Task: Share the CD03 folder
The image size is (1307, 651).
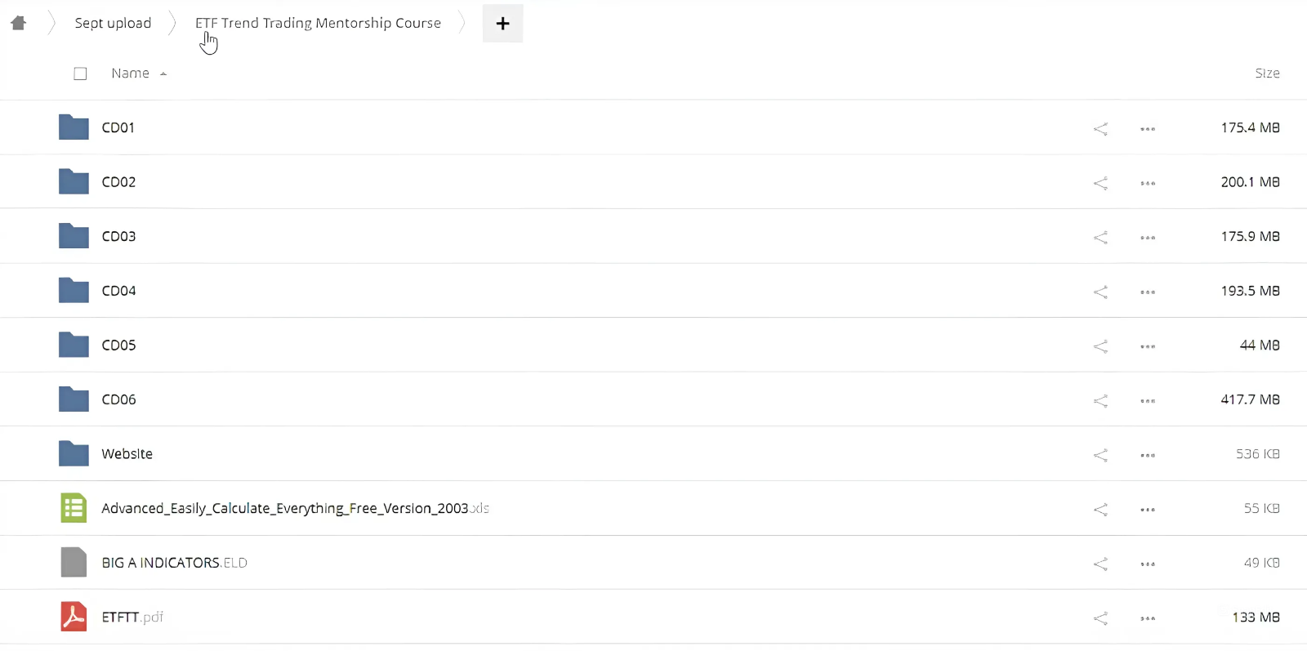Action: 1100,238
